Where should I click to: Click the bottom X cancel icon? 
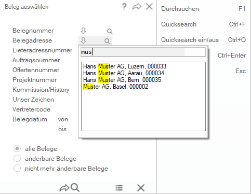coord(141,188)
